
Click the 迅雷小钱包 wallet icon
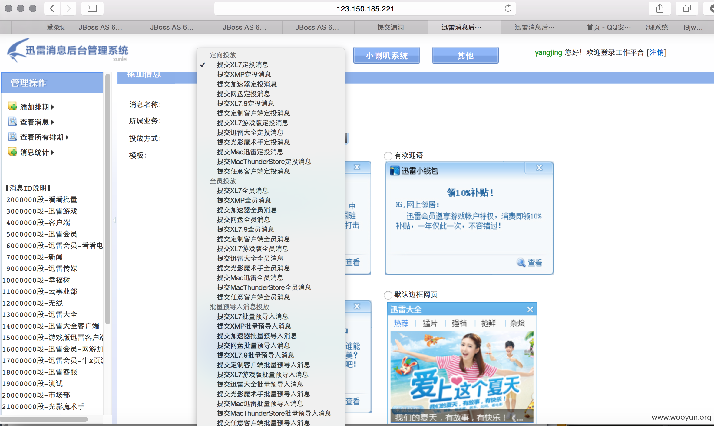click(395, 171)
